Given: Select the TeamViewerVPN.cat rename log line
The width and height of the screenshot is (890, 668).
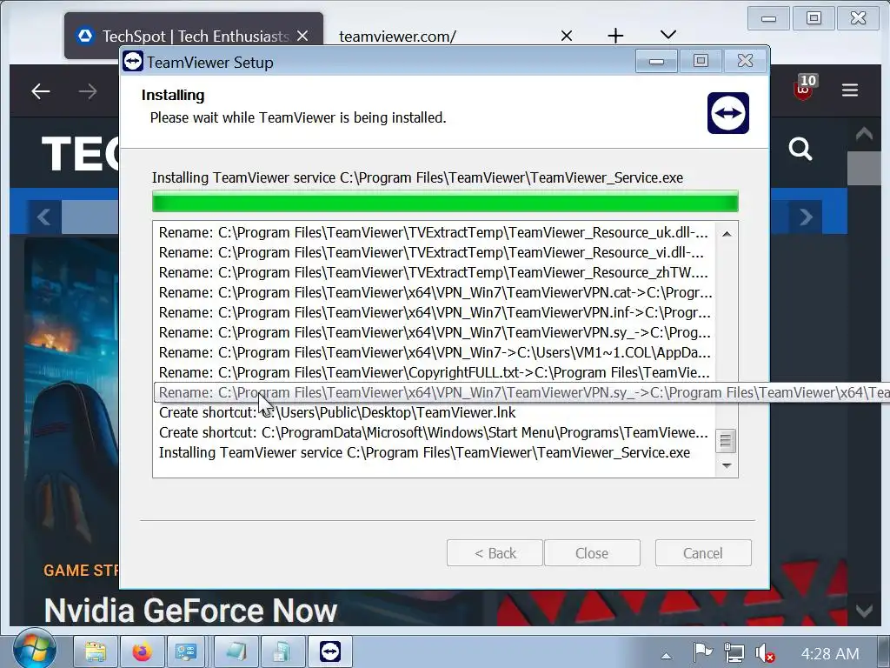Looking at the screenshot, I should pyautogui.click(x=434, y=292).
